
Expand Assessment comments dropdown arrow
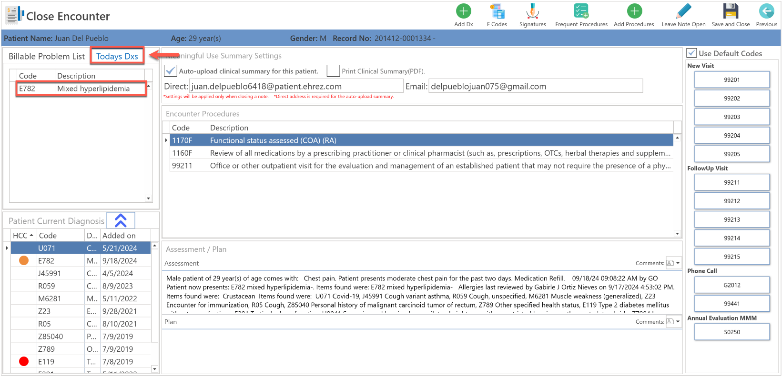pyautogui.click(x=678, y=263)
